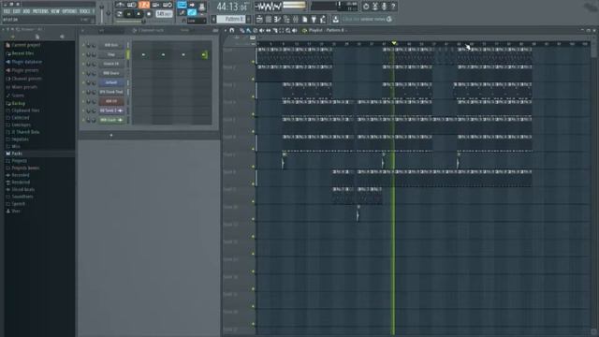Toggle the orange countdown-before-recording button

coord(144,5)
